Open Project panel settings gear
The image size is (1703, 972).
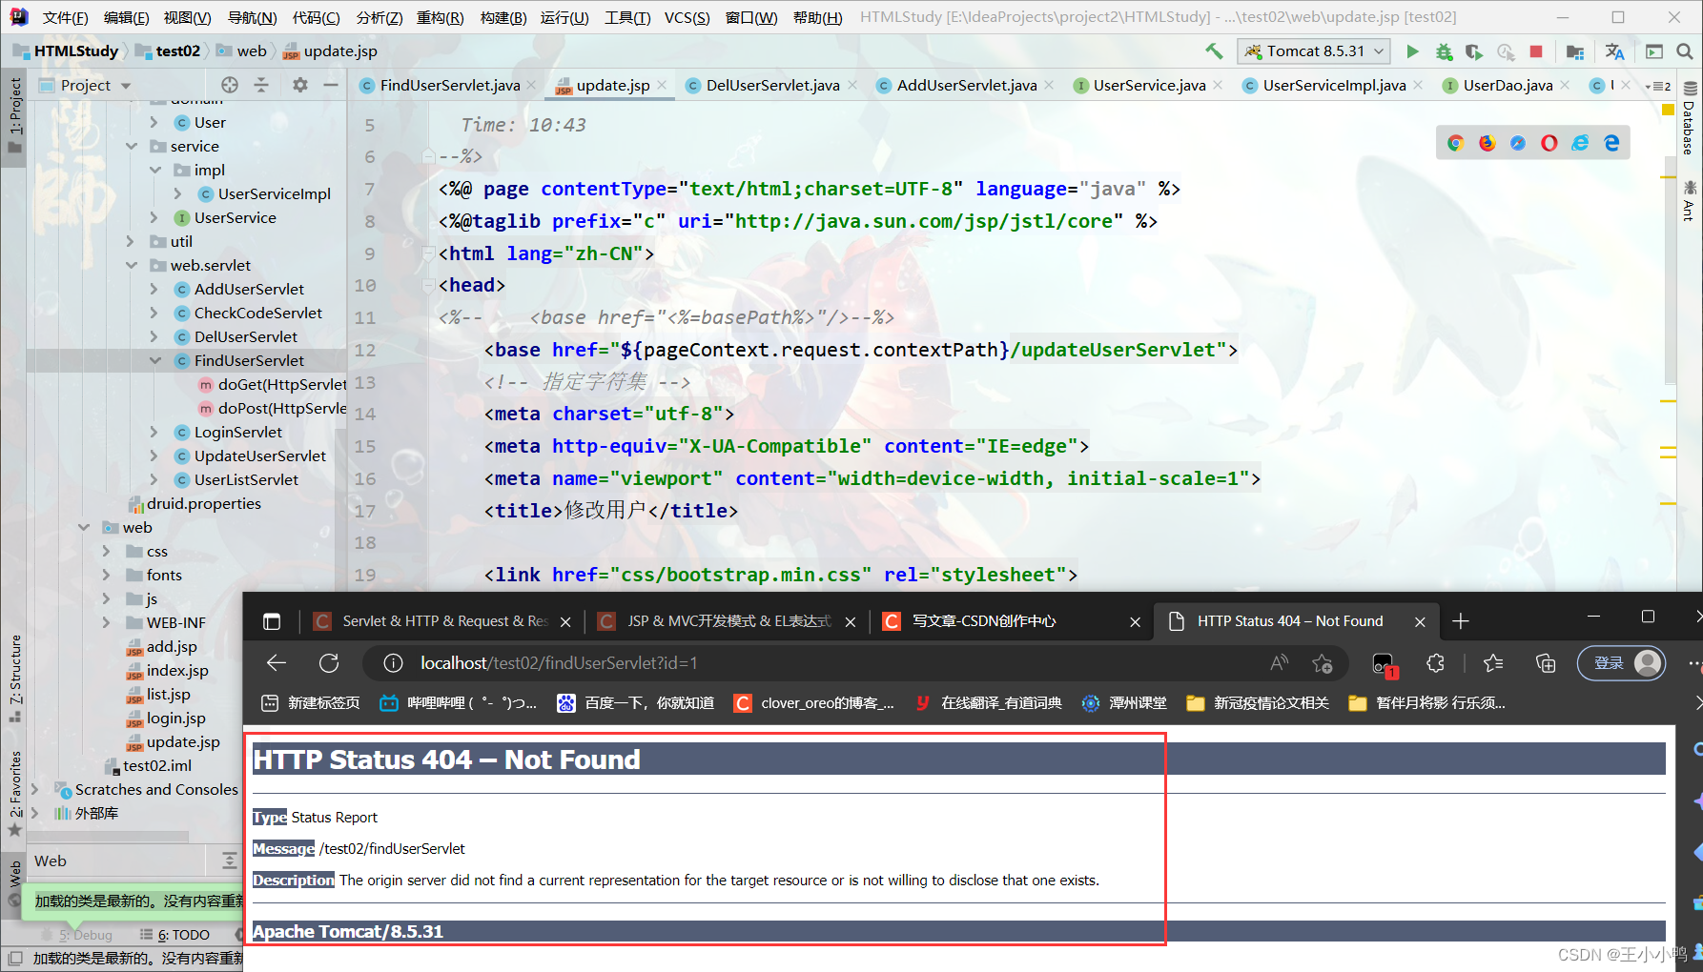click(300, 85)
